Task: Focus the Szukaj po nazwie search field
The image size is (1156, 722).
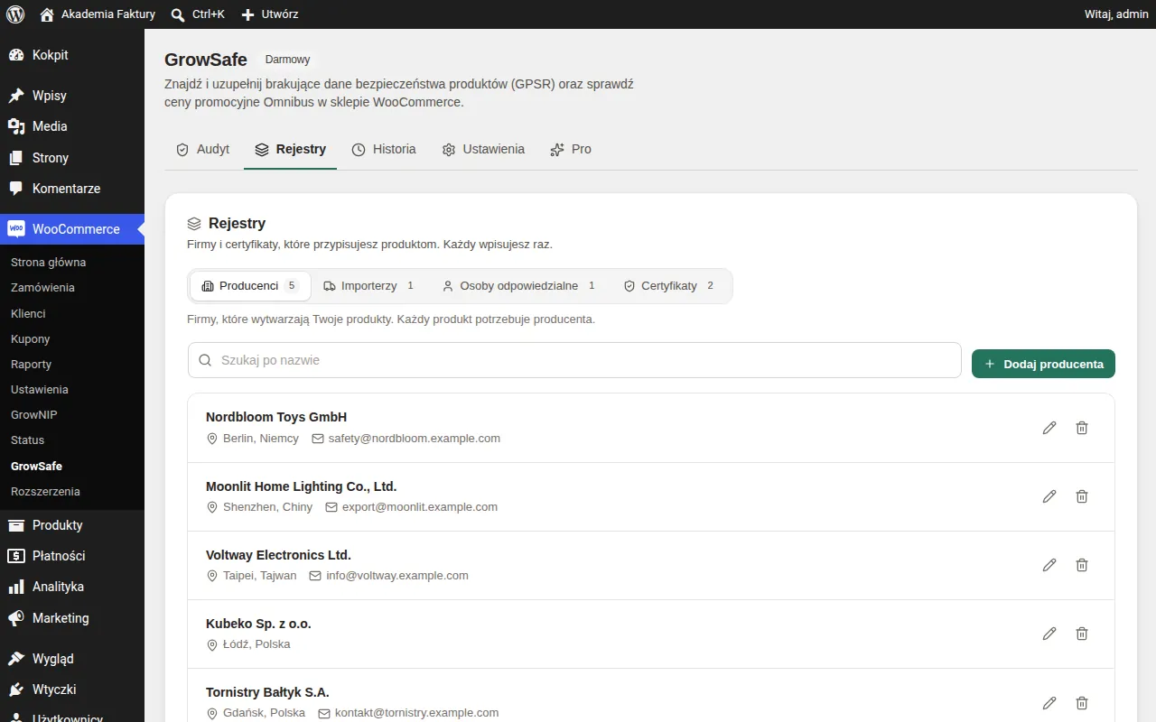Action: 574,360
